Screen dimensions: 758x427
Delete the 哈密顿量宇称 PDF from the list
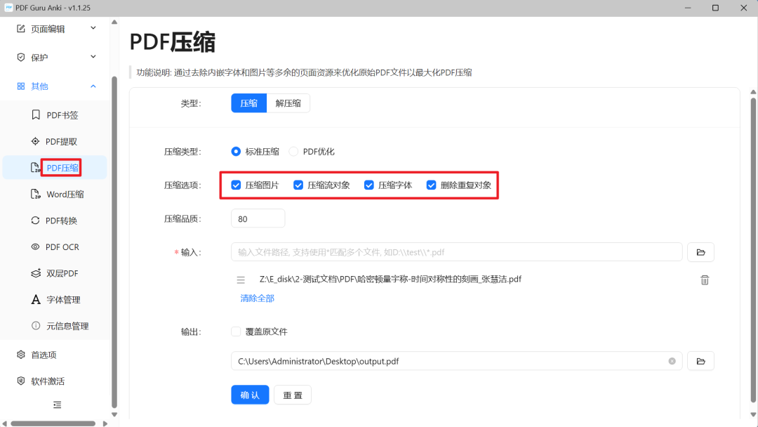click(705, 279)
